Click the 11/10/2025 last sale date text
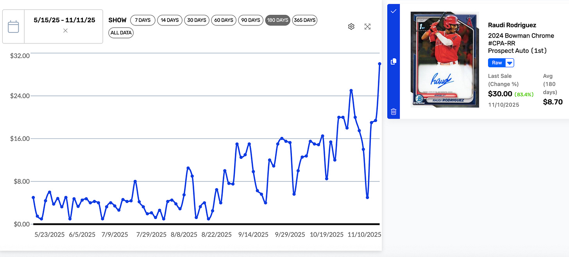Image resolution: width=569 pixels, height=257 pixels. [504, 105]
